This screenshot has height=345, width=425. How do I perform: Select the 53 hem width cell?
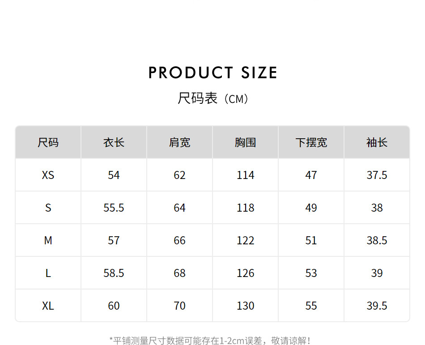click(x=311, y=273)
